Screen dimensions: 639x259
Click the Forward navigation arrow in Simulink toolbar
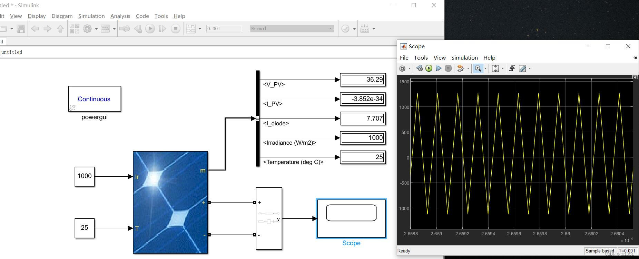[47, 29]
